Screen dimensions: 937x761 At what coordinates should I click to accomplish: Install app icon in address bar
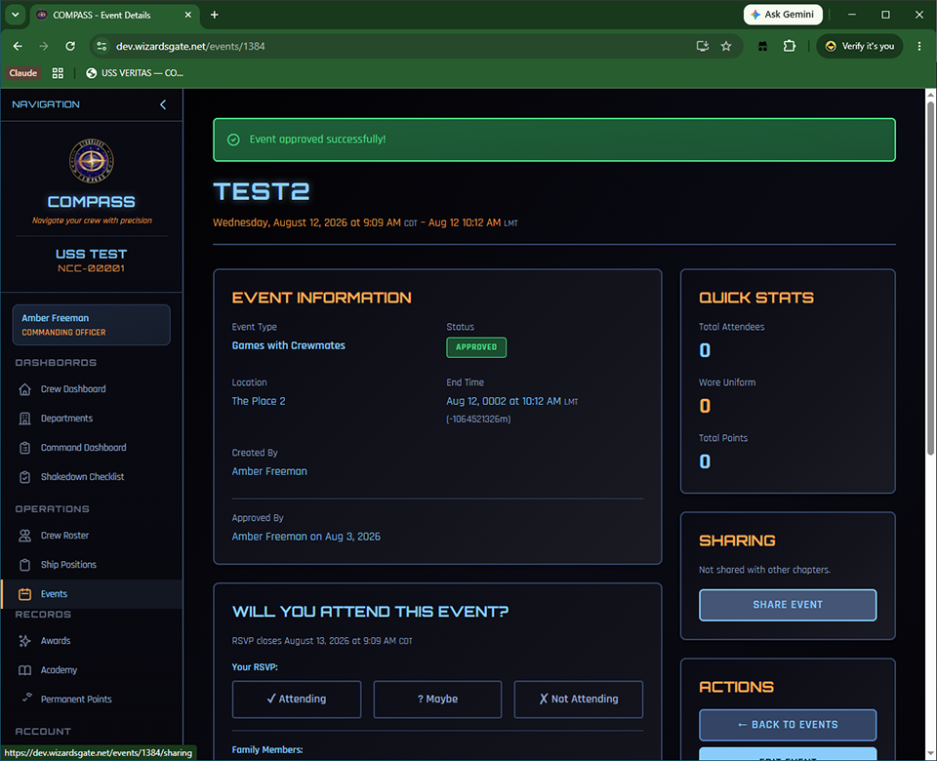click(x=702, y=46)
